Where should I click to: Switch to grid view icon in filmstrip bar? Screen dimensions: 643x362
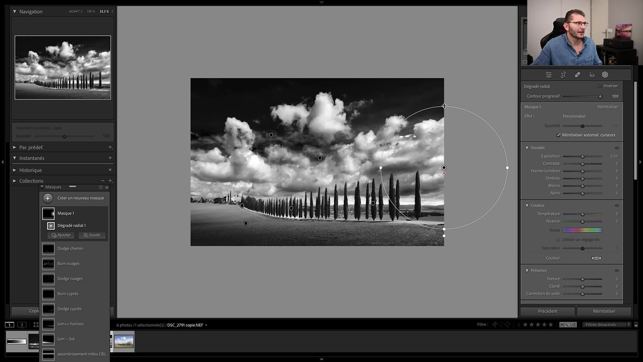36,325
